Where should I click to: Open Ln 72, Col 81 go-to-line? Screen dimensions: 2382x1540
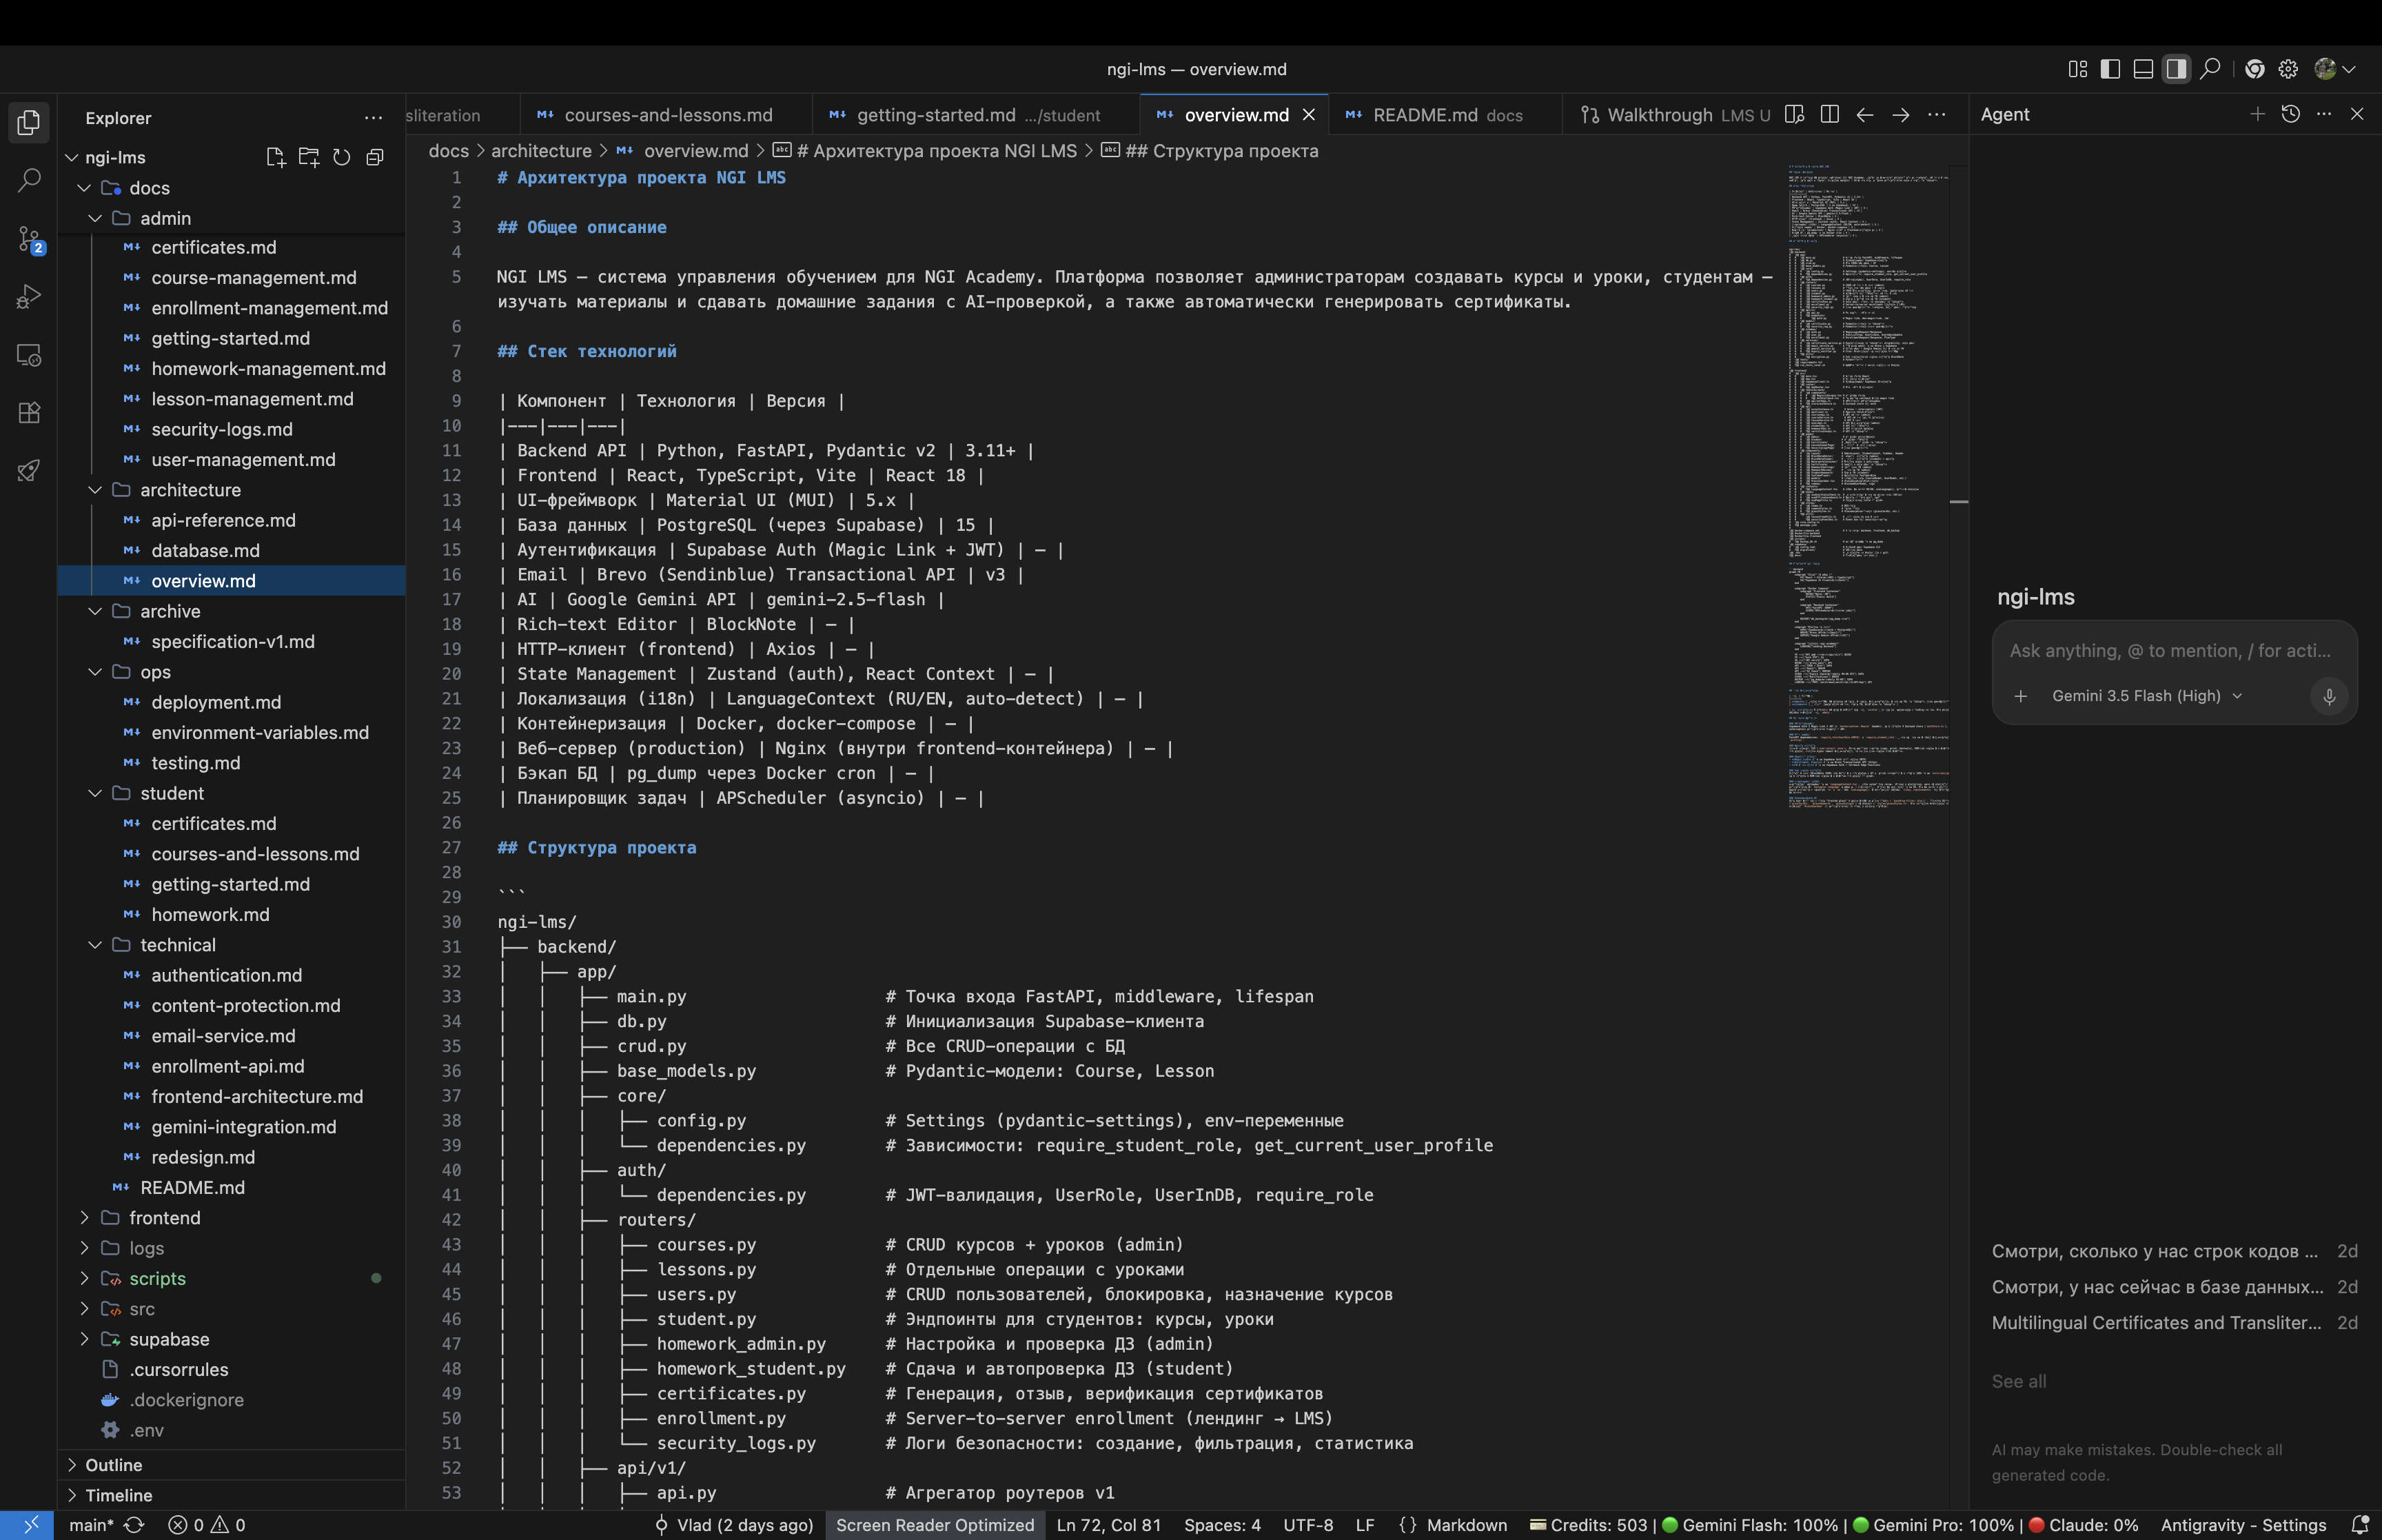click(x=1108, y=1525)
